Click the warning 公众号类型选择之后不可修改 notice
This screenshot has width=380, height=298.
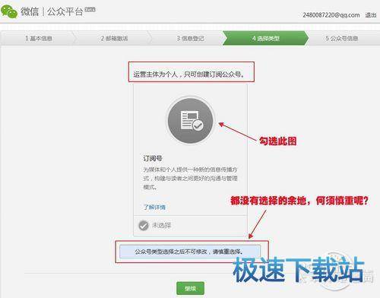(x=190, y=252)
